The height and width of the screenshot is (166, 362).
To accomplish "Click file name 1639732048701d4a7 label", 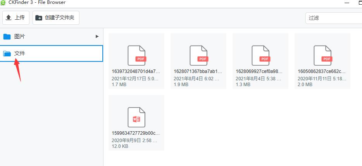I will coord(136,71).
